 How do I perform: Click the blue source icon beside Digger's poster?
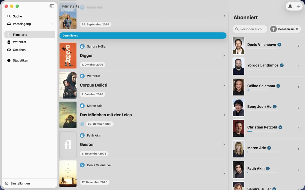coord(82,46)
